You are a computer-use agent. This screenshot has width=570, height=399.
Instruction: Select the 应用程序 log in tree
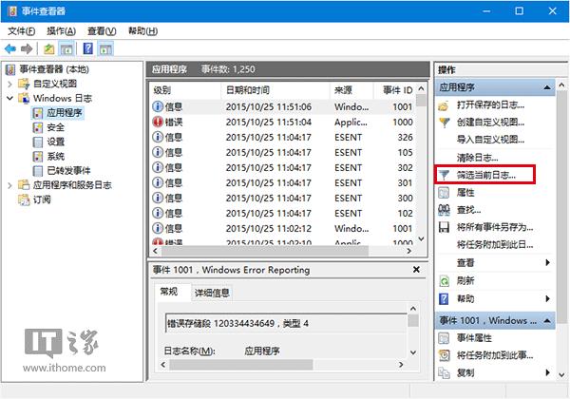tap(65, 113)
